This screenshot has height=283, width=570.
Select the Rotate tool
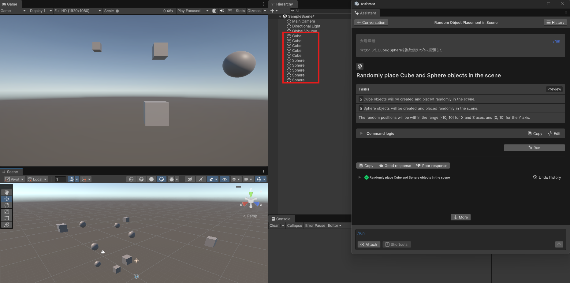click(7, 205)
